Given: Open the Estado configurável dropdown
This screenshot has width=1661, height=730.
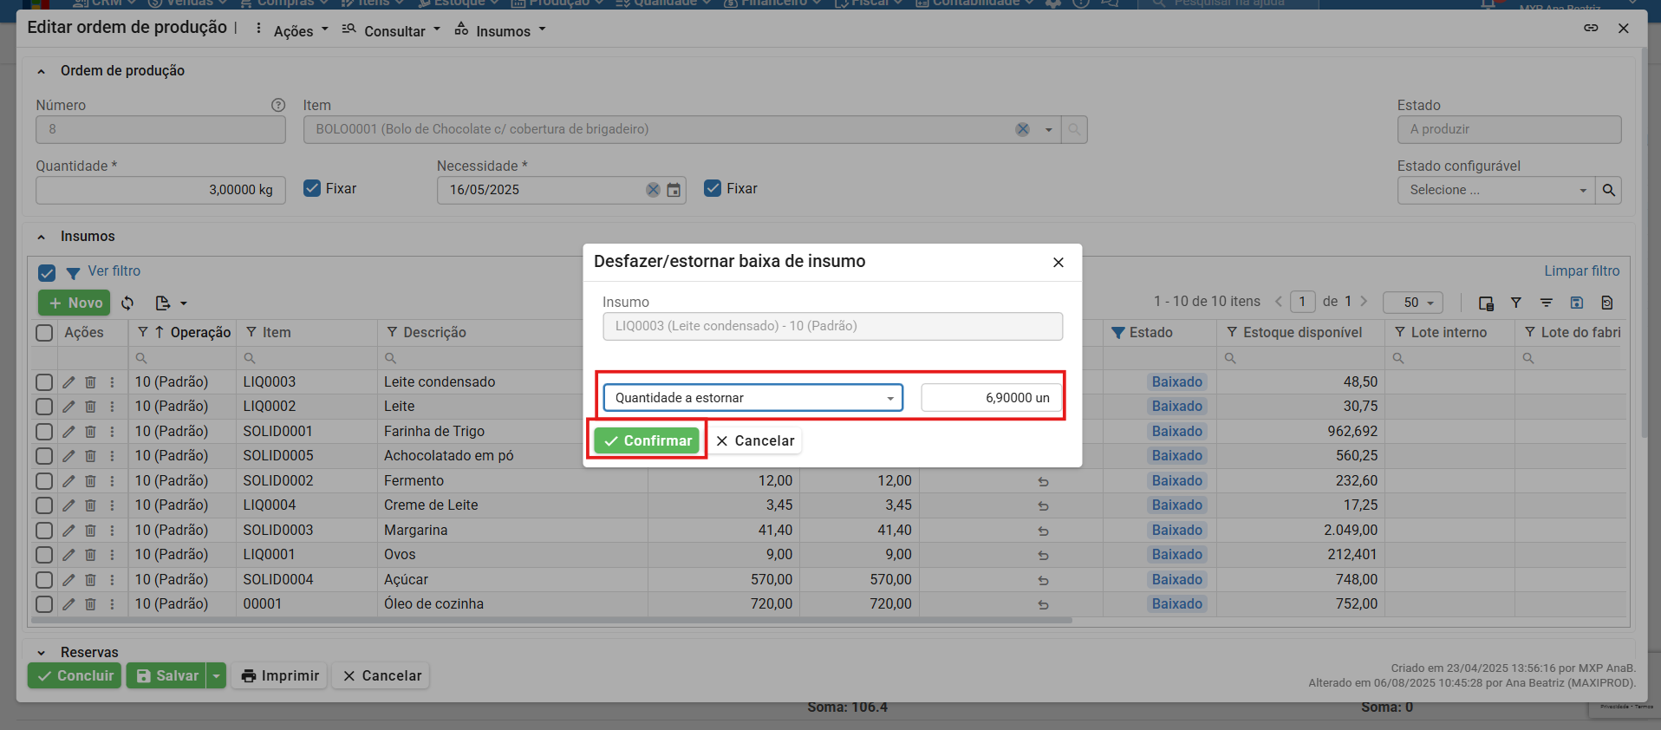Looking at the screenshot, I should (1583, 191).
